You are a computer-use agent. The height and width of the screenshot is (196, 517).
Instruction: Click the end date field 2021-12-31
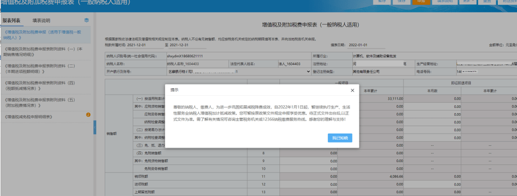[189, 45]
